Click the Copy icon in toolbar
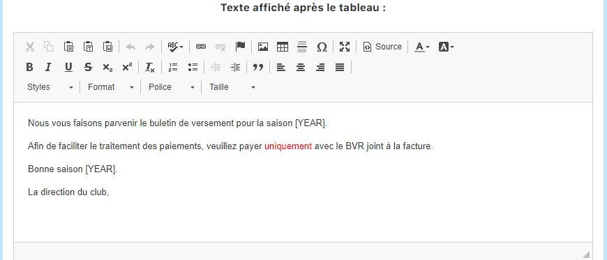This screenshot has width=607, height=260. [x=48, y=47]
